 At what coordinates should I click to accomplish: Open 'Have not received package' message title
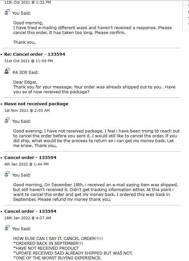(36, 104)
